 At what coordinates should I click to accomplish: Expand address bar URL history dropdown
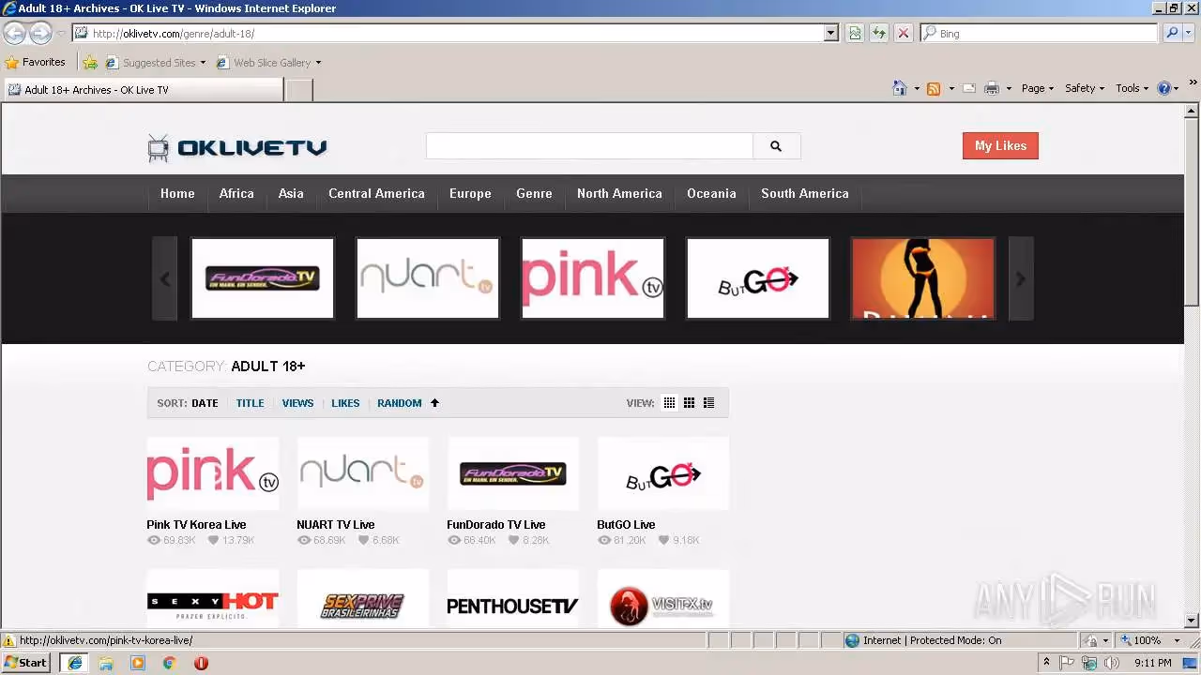pos(830,33)
